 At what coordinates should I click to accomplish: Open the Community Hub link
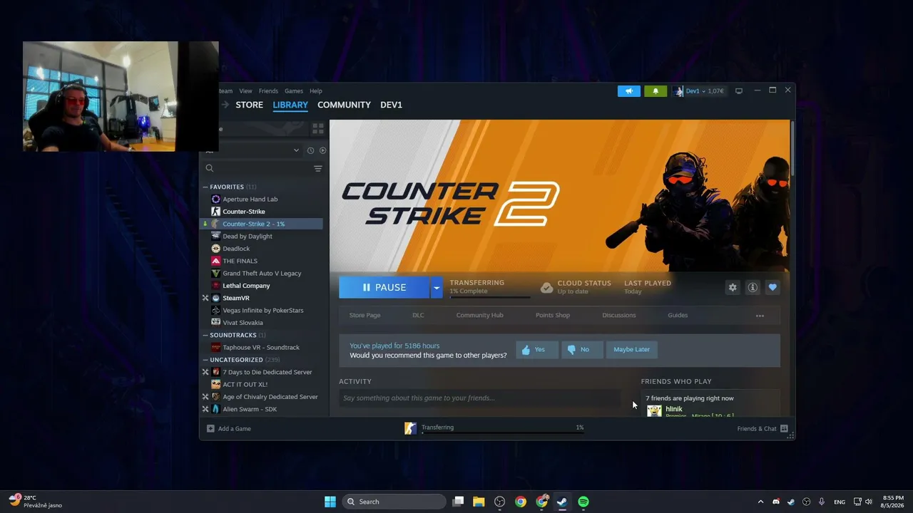click(479, 316)
